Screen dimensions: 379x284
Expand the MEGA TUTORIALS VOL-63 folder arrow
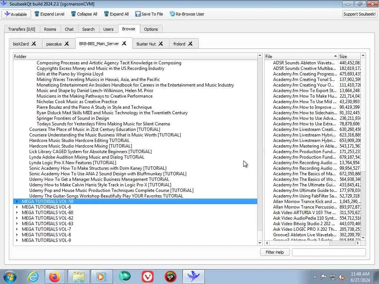17,224
